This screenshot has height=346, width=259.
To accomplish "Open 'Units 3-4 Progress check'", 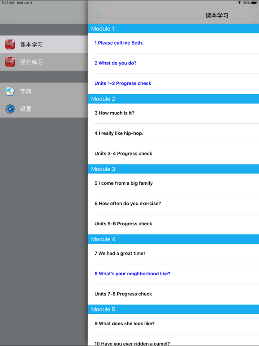I will (173, 154).
